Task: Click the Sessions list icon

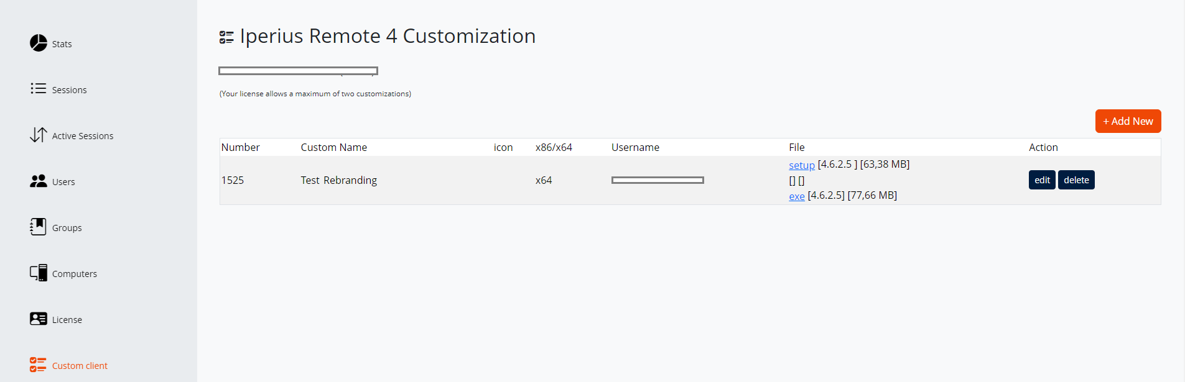Action: pos(38,89)
